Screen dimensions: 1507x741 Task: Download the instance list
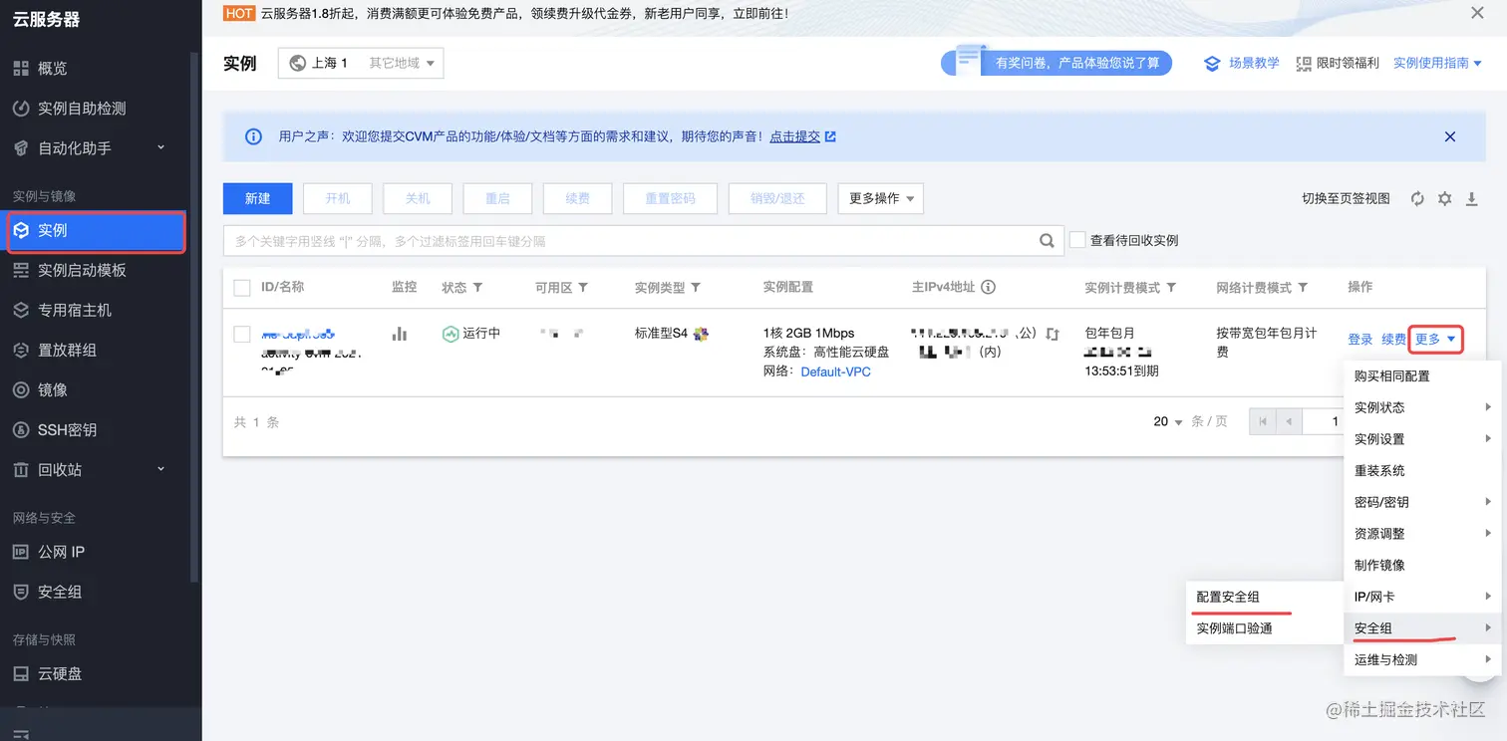(x=1472, y=199)
